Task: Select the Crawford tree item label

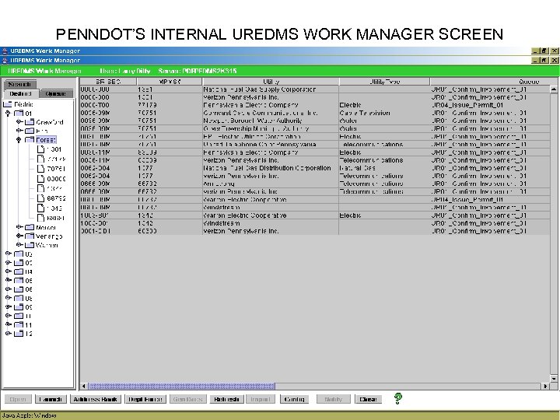Action: click(x=50, y=122)
